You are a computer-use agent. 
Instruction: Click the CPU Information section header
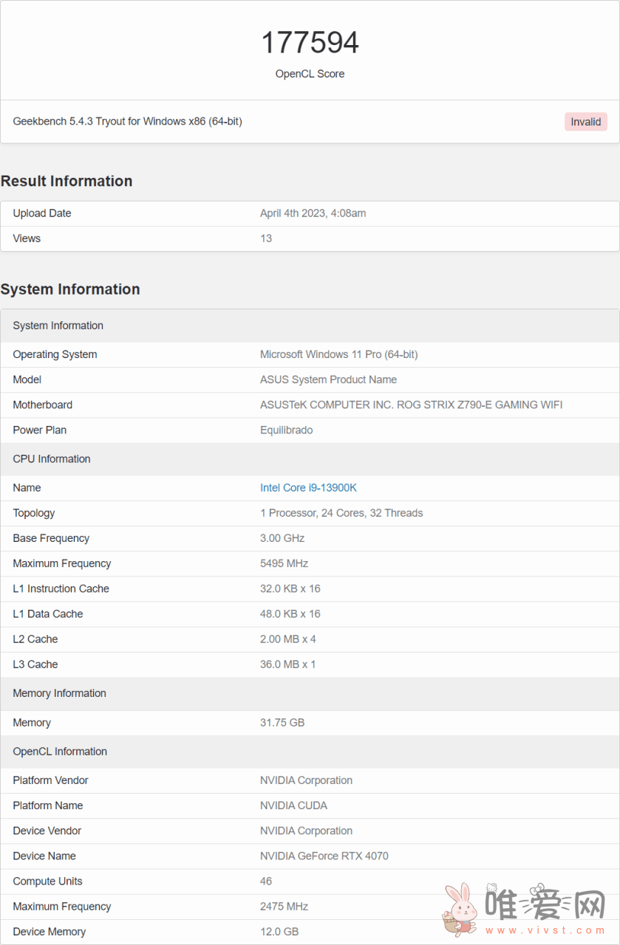310,459
